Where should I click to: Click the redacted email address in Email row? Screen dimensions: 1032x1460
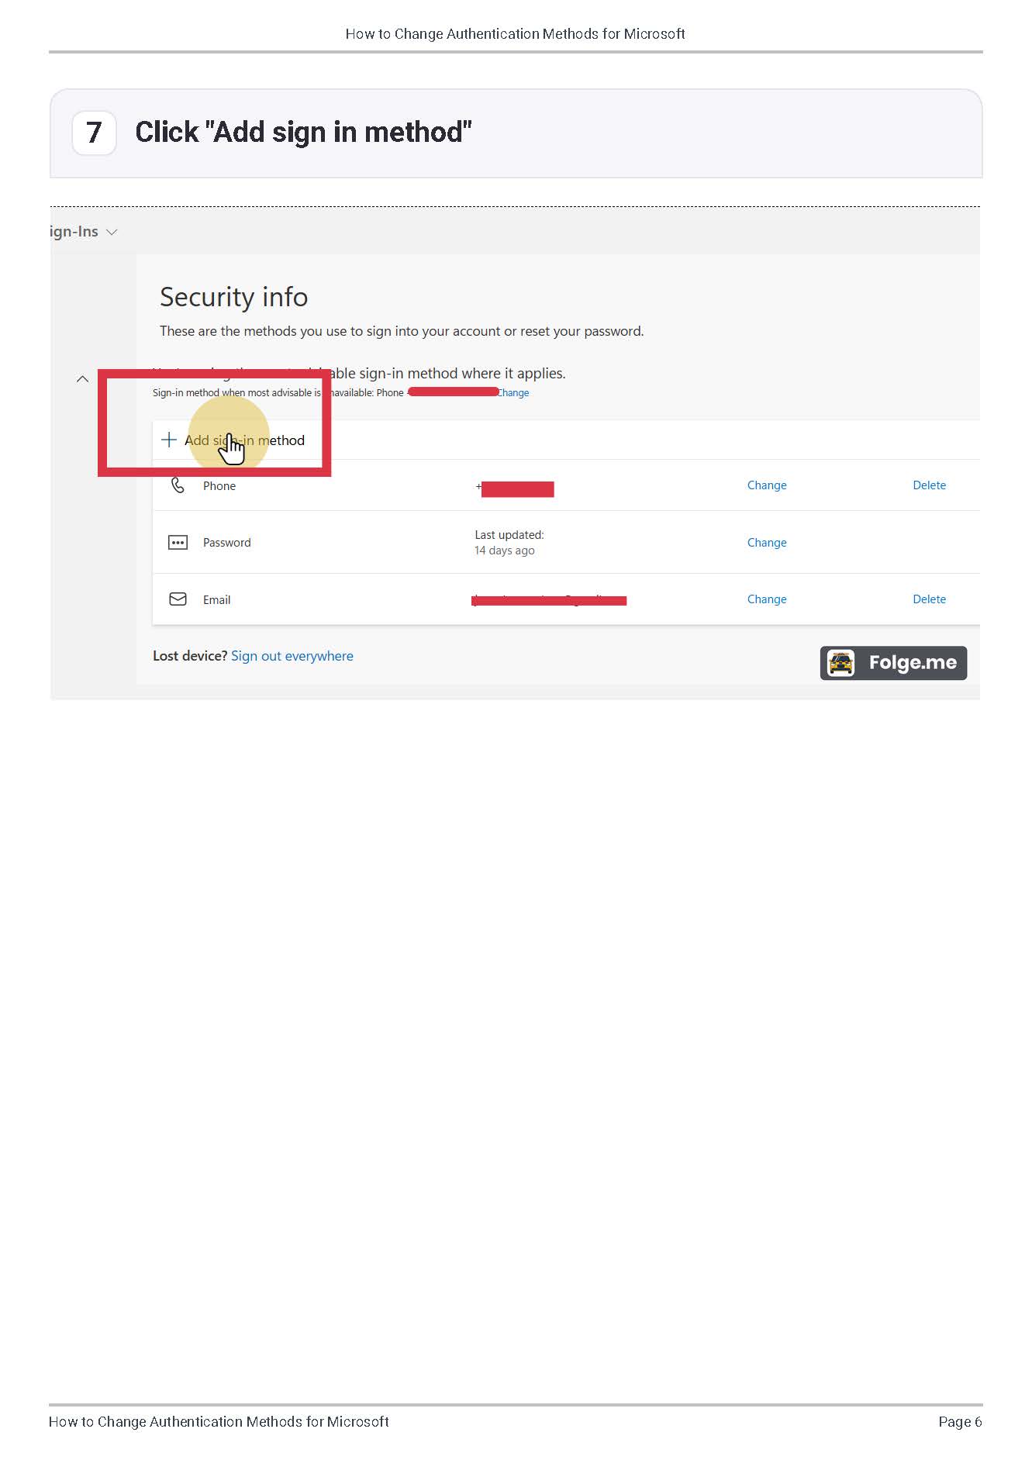point(548,600)
